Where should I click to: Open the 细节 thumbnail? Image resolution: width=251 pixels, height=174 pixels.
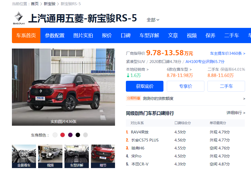pyautogui.click(x=103, y=156)
